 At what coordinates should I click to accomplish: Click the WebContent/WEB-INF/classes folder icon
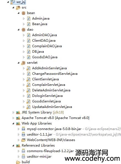click(23, 140)
